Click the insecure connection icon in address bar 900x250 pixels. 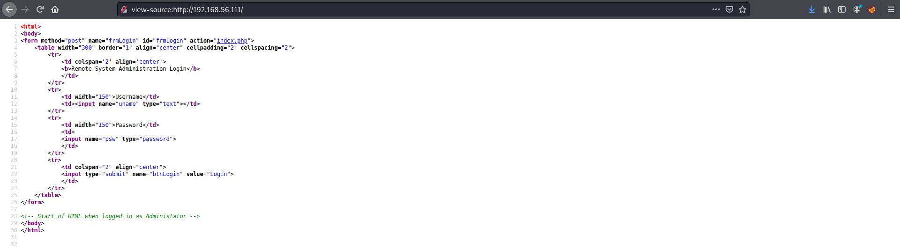(x=124, y=9)
